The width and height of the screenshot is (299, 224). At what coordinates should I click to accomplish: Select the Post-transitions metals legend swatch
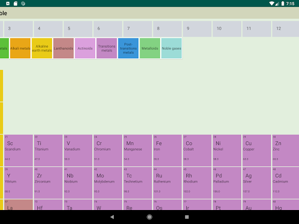[128, 48]
